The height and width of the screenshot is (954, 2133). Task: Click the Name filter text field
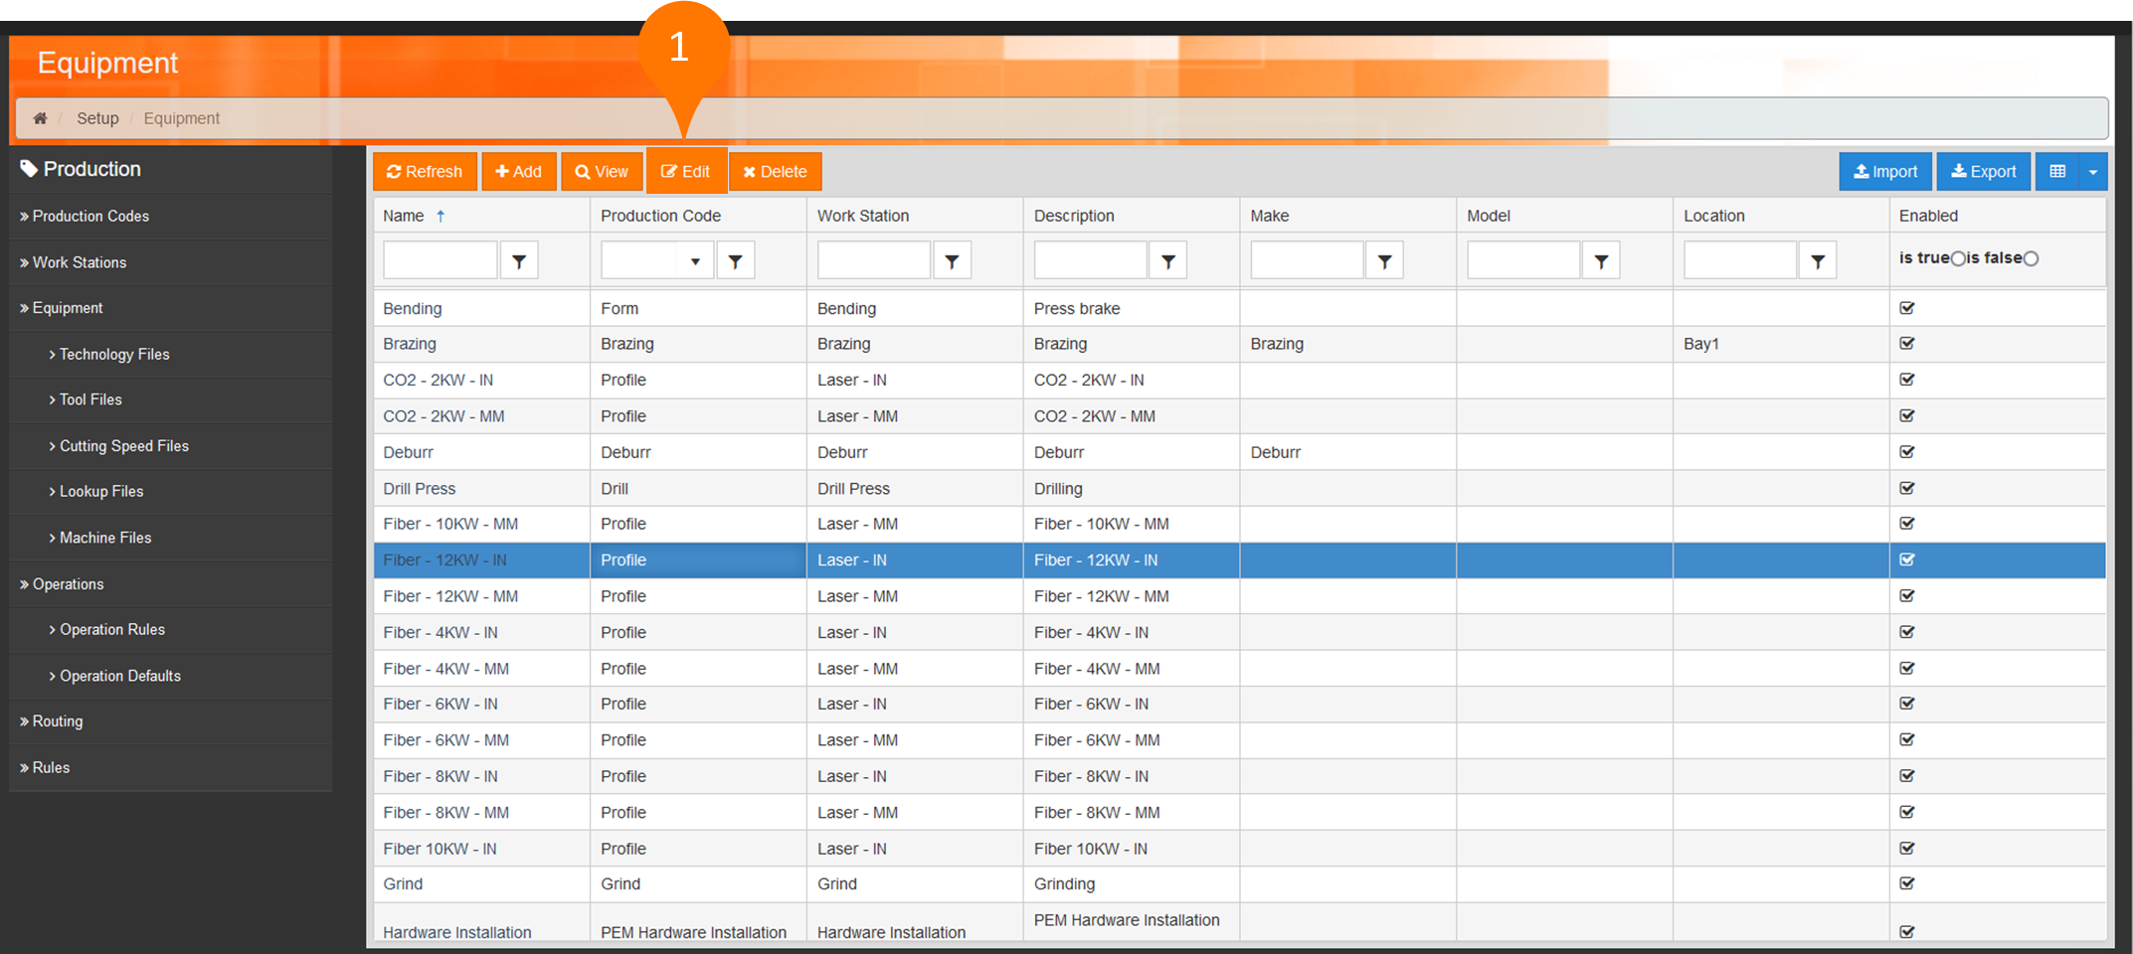click(x=440, y=261)
